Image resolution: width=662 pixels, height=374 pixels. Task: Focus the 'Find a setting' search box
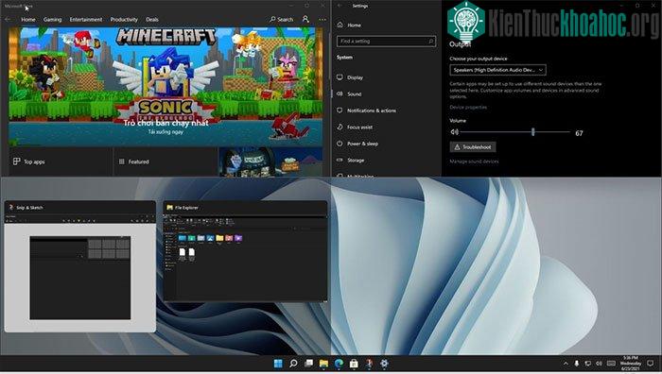386,42
